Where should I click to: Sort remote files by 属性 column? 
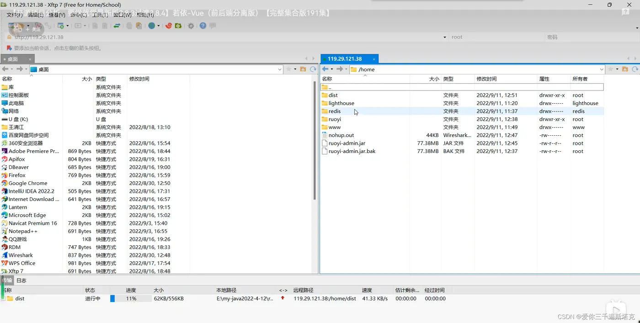coord(544,79)
